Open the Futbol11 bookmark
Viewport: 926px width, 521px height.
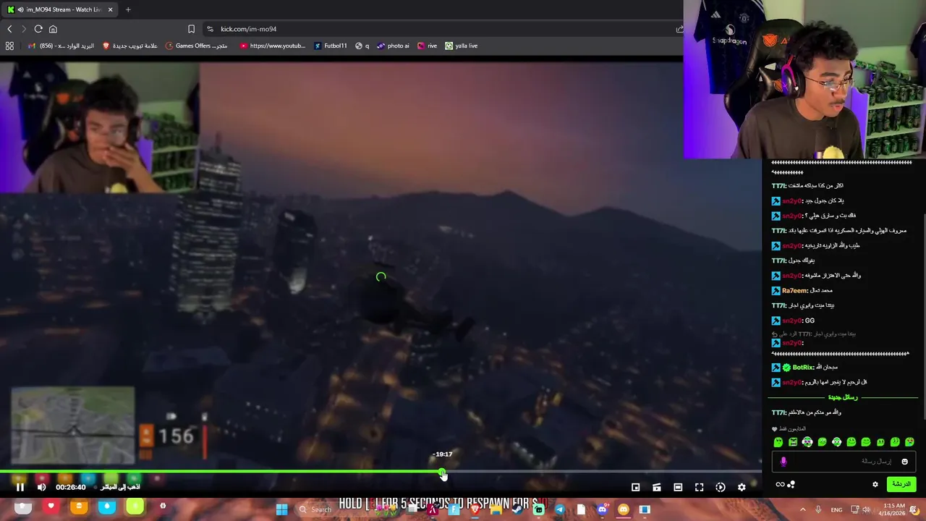click(x=331, y=46)
